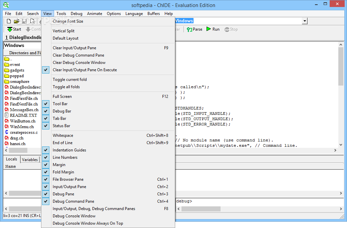The image size is (347, 228).
Task: Select the createprocess.c file
Action: (21, 132)
